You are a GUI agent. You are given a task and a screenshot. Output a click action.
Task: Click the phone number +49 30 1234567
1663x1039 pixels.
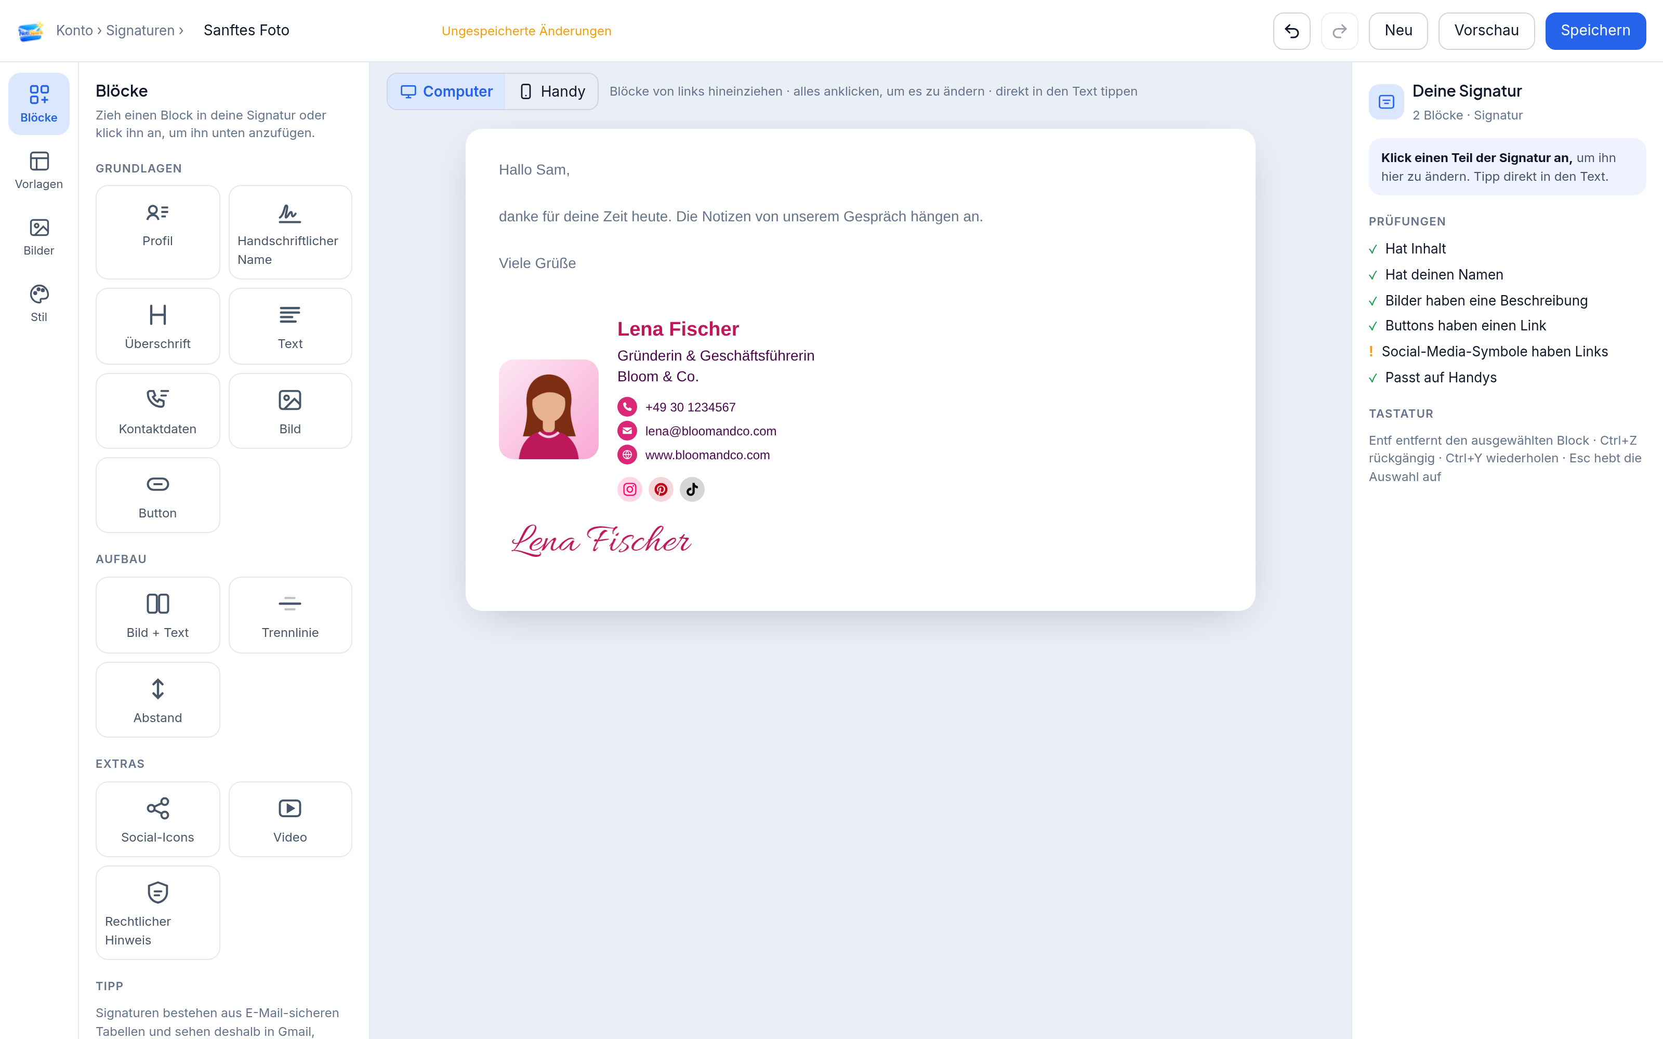(x=690, y=407)
